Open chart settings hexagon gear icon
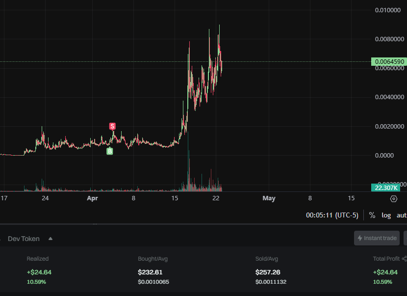 pyautogui.click(x=393, y=199)
